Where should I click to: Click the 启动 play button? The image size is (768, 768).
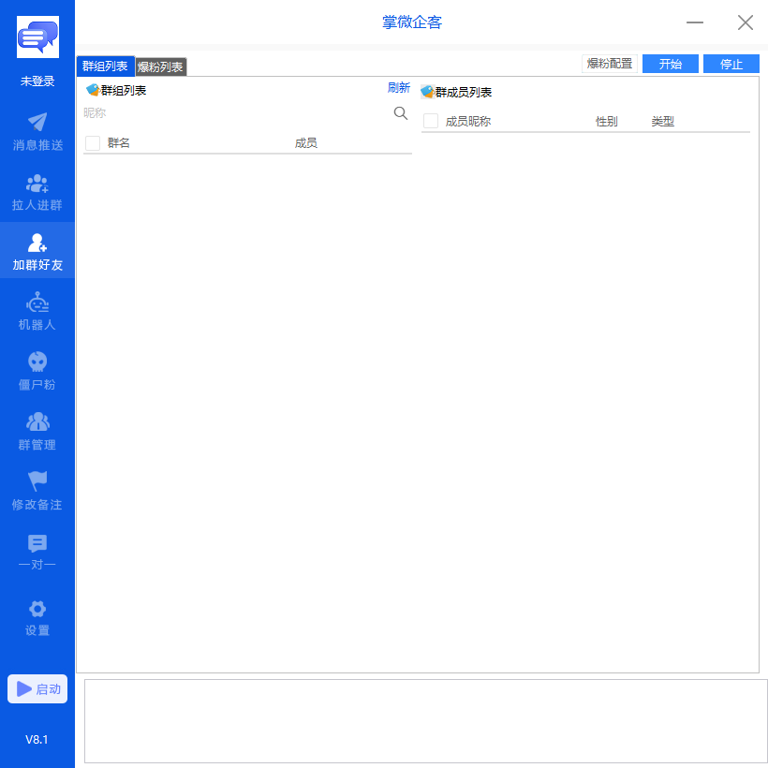point(37,688)
